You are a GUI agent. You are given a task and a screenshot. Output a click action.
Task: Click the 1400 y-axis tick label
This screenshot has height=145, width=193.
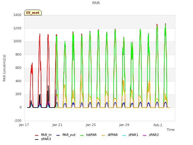[x=17, y=15]
